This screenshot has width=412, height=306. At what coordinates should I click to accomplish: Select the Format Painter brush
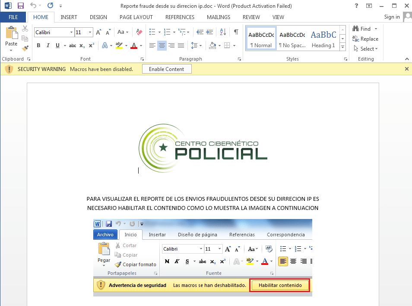coord(25,48)
